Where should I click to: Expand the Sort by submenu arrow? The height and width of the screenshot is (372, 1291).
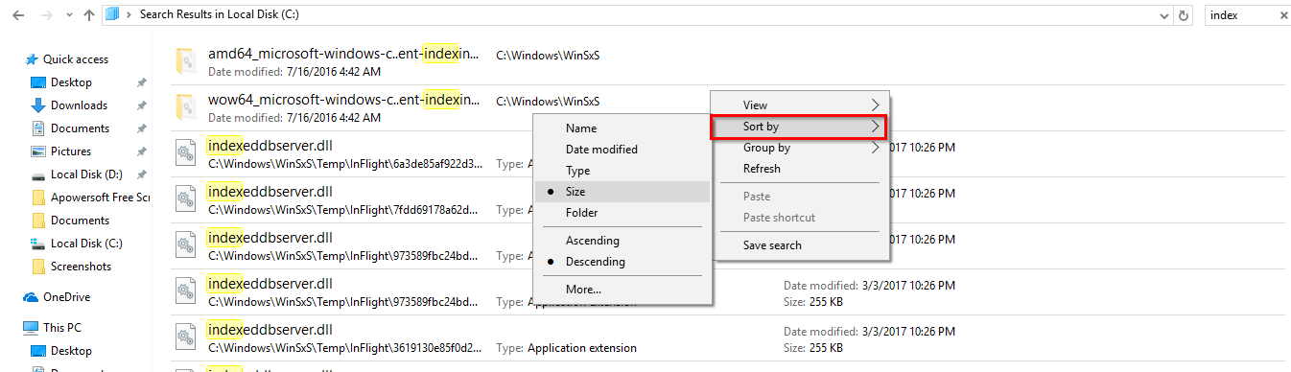pyautogui.click(x=875, y=127)
